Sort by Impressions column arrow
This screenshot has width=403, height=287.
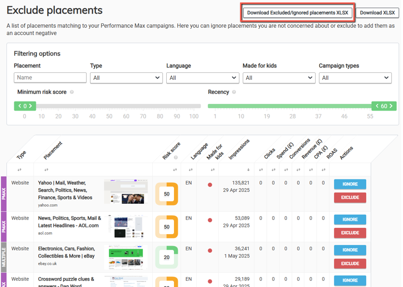248,169
